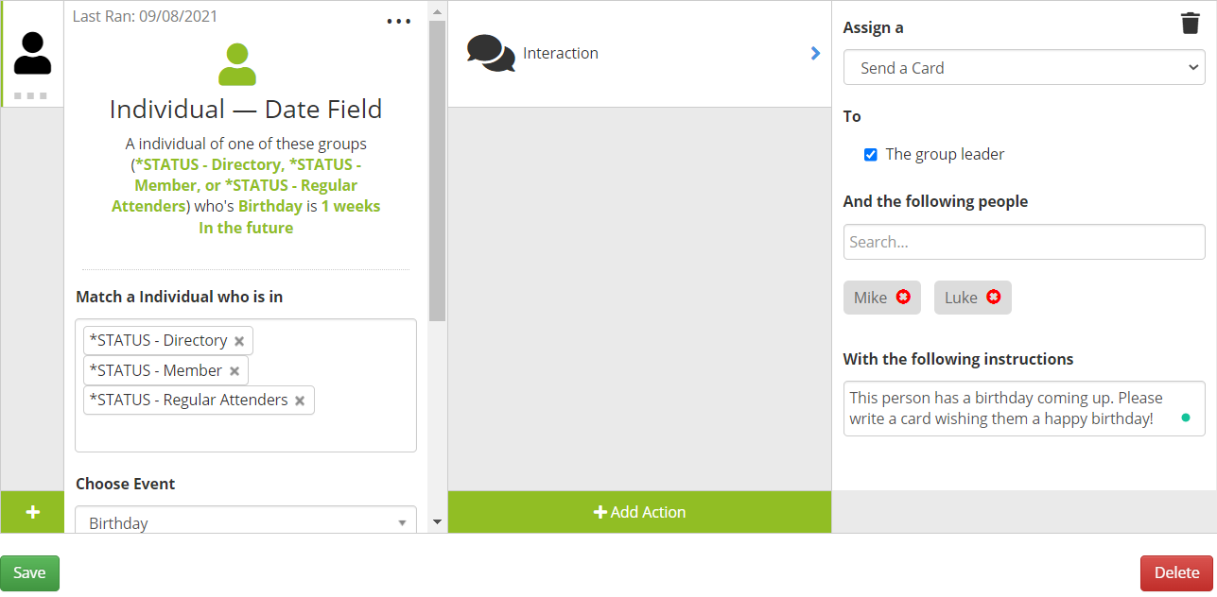Uncheck The group leader checkbox
The height and width of the screenshot is (597, 1217).
(x=871, y=155)
